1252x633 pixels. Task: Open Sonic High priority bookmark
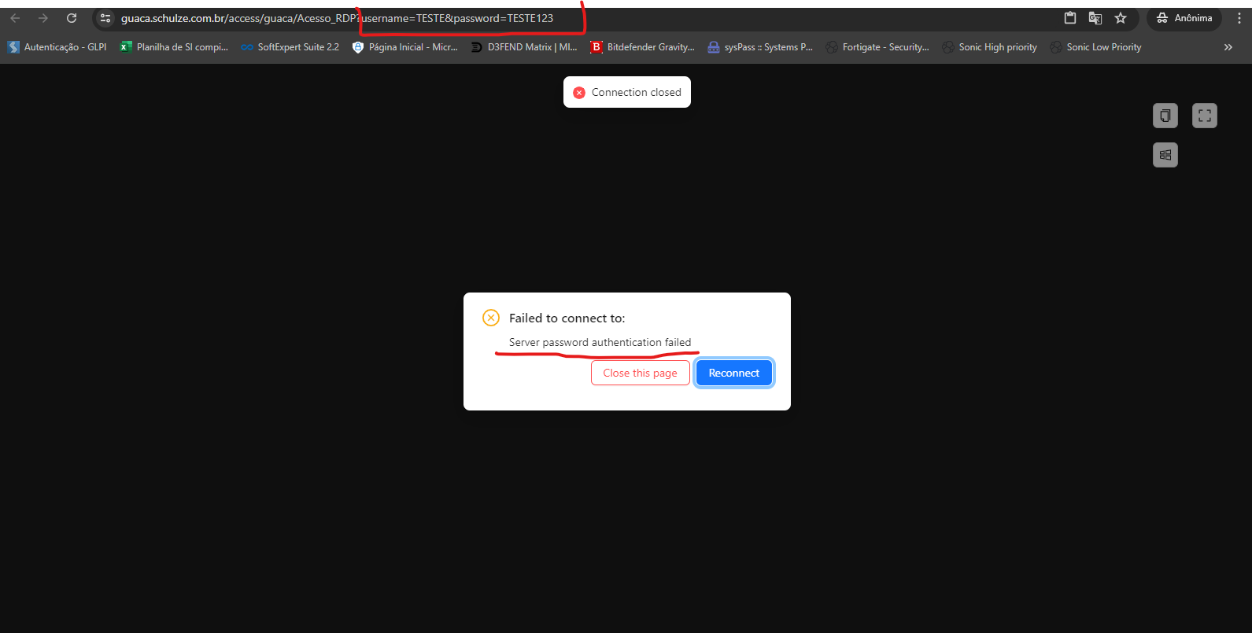[990, 47]
